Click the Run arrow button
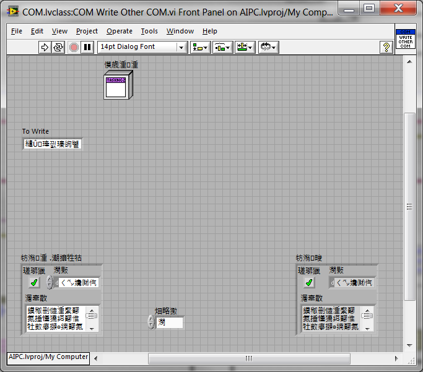 (45, 48)
